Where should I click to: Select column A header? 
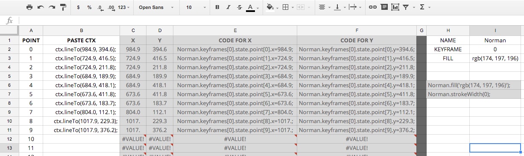click(31, 30)
